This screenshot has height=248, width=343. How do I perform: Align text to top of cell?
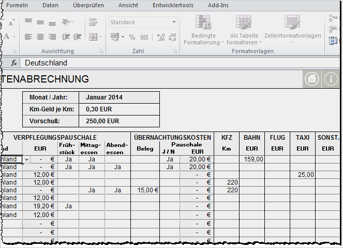pyautogui.click(x=28, y=22)
